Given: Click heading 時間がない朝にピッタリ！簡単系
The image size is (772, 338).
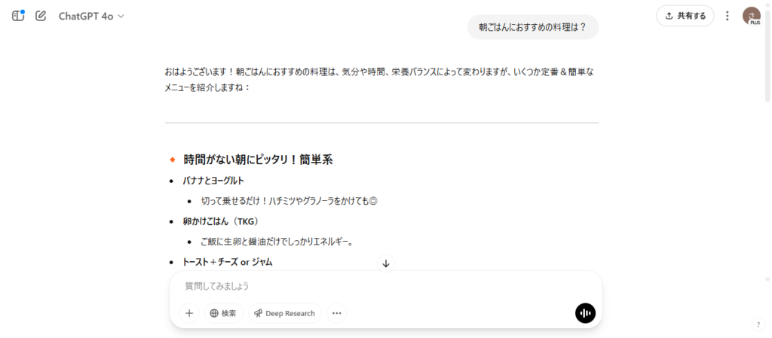Looking at the screenshot, I should [258, 160].
